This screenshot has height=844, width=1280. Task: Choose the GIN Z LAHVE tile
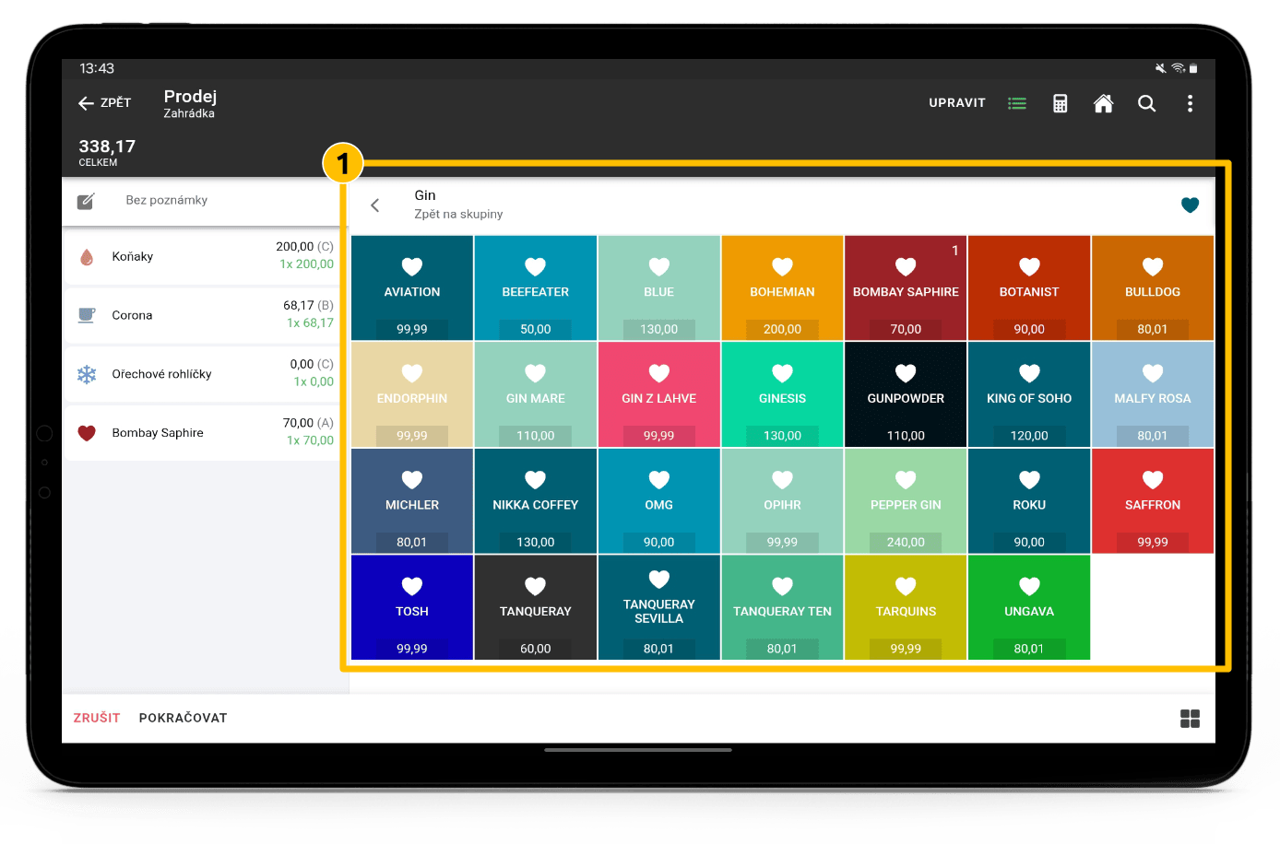(x=659, y=395)
